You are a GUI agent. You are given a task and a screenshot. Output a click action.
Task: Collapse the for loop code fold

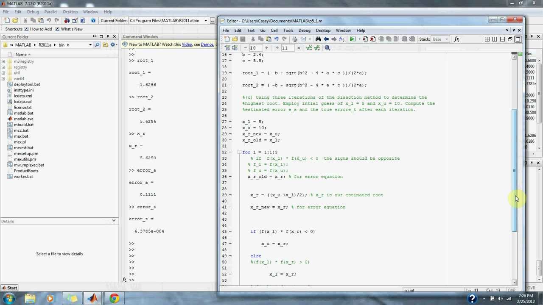239,152
